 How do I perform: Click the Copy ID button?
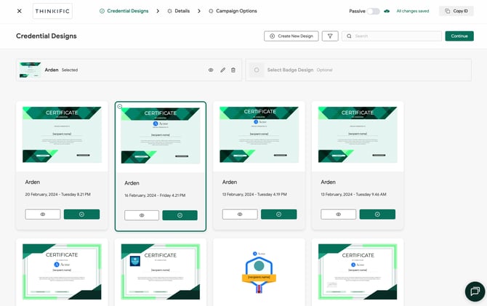(456, 11)
